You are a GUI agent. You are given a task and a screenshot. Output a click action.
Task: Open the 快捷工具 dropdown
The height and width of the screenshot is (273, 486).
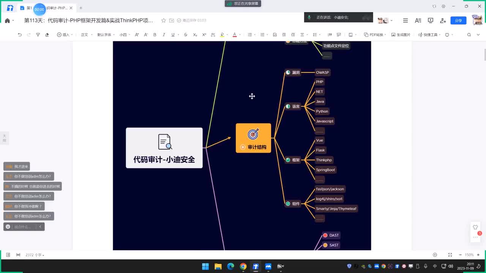click(429, 35)
